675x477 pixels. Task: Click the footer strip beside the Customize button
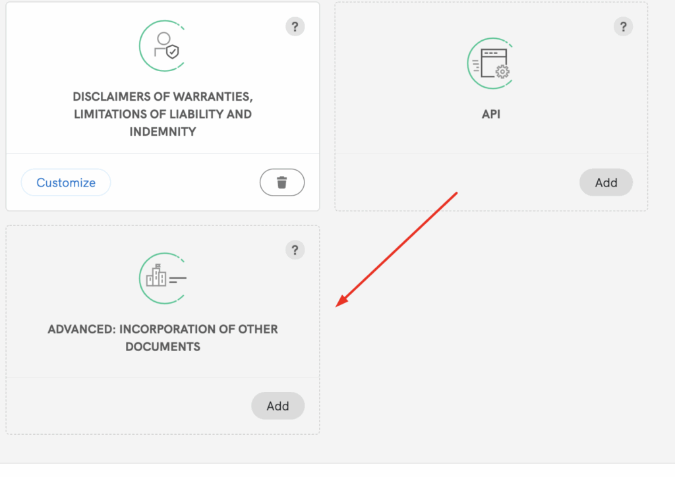[x=185, y=182]
